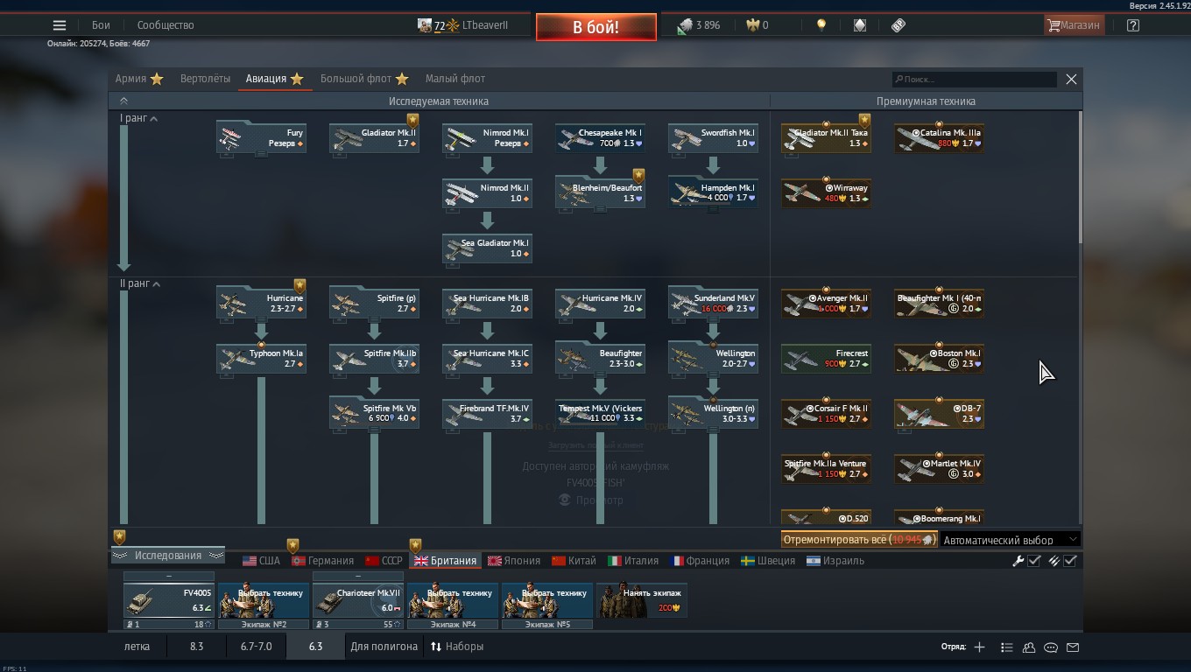This screenshot has width=1191, height=672.
Task: Open the help question mark icon
Action: tap(1133, 25)
